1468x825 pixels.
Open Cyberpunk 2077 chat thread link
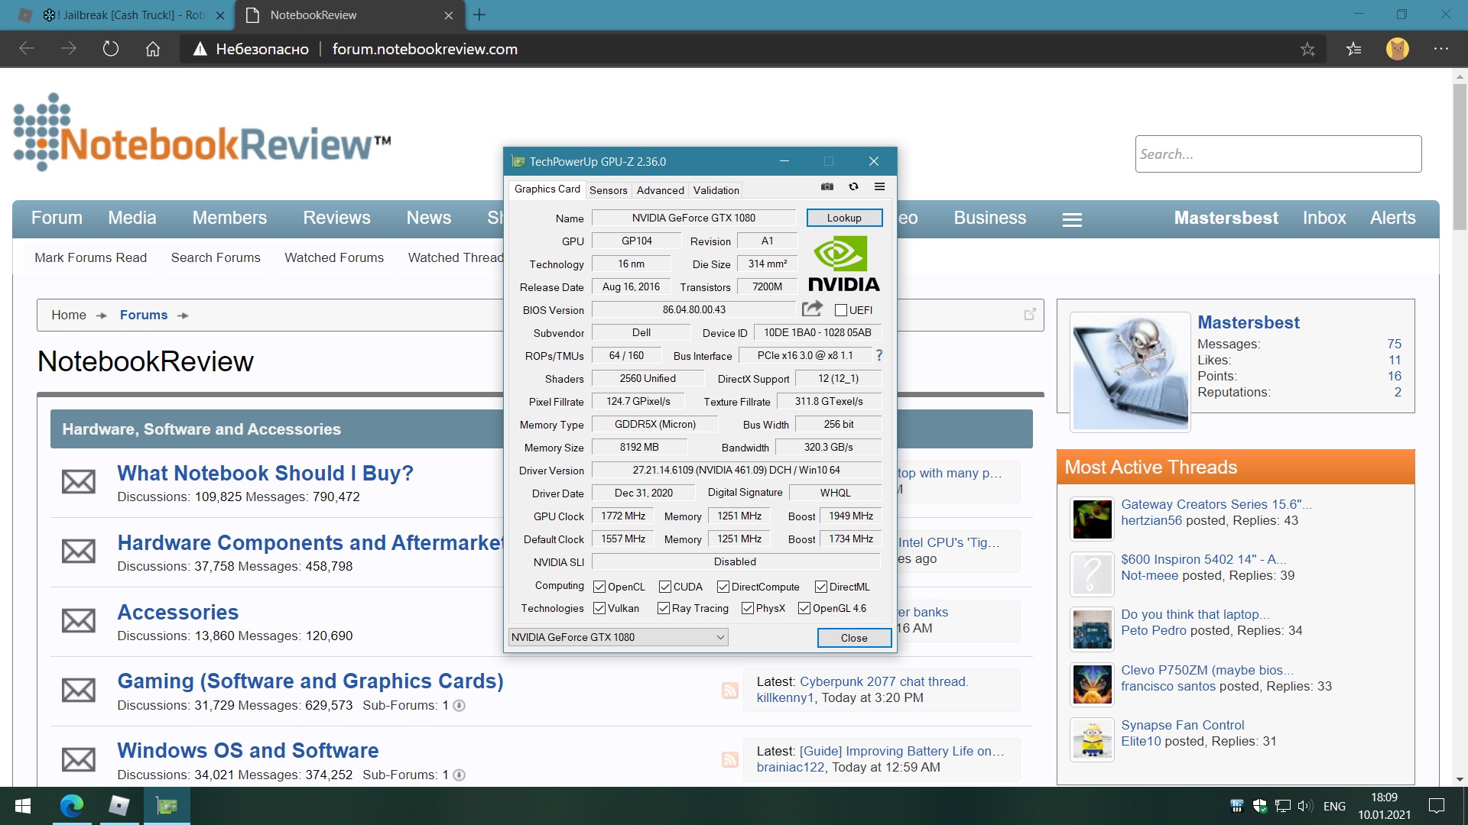(884, 681)
